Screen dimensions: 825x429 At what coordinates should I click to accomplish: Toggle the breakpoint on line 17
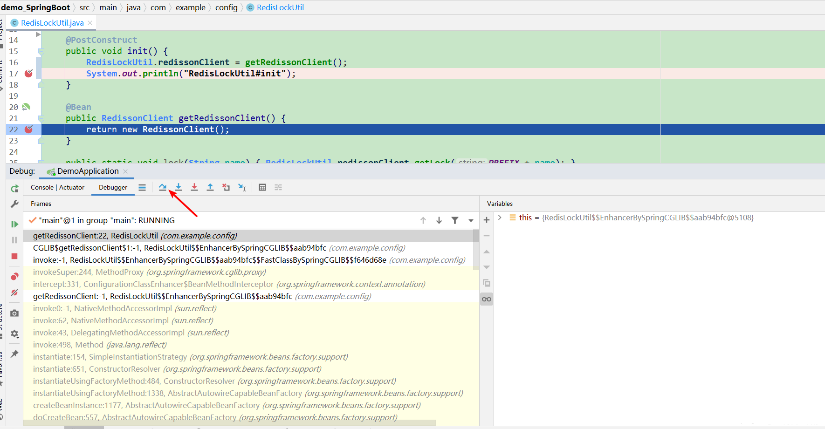coord(28,73)
